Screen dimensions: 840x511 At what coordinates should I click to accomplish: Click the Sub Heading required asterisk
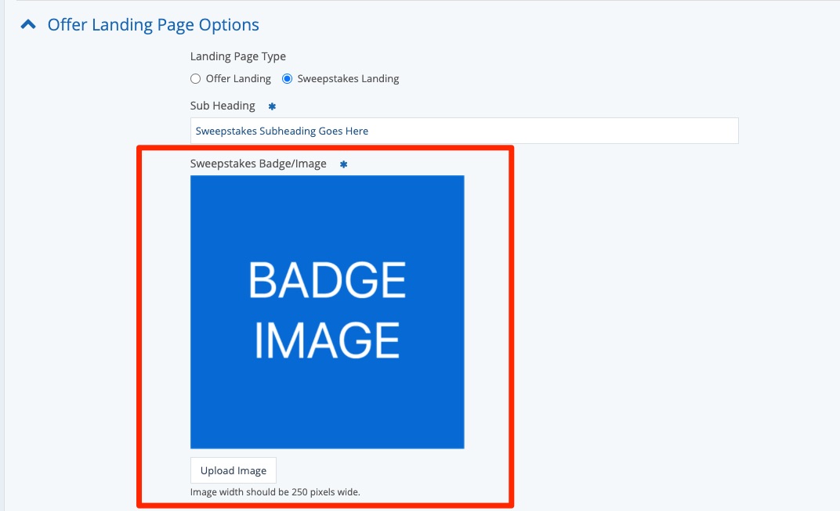[272, 106]
